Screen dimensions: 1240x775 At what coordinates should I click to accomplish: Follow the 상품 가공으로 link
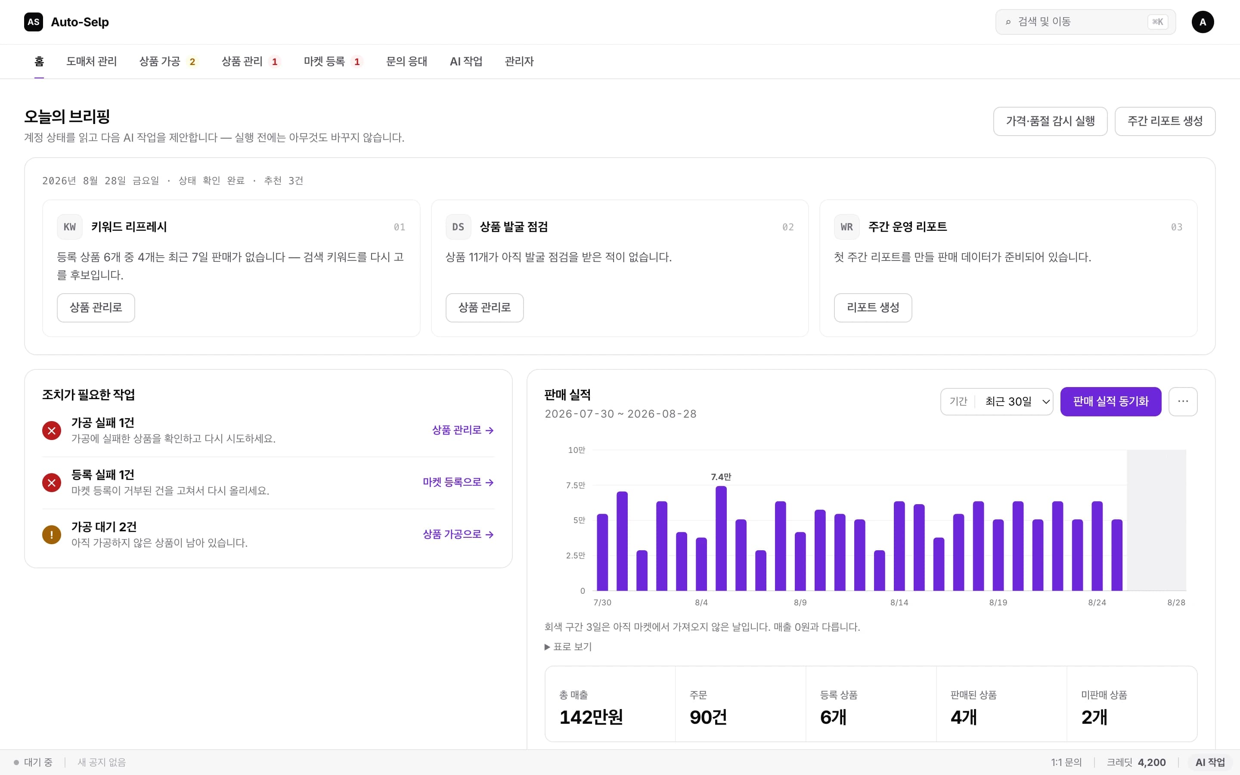point(458,534)
